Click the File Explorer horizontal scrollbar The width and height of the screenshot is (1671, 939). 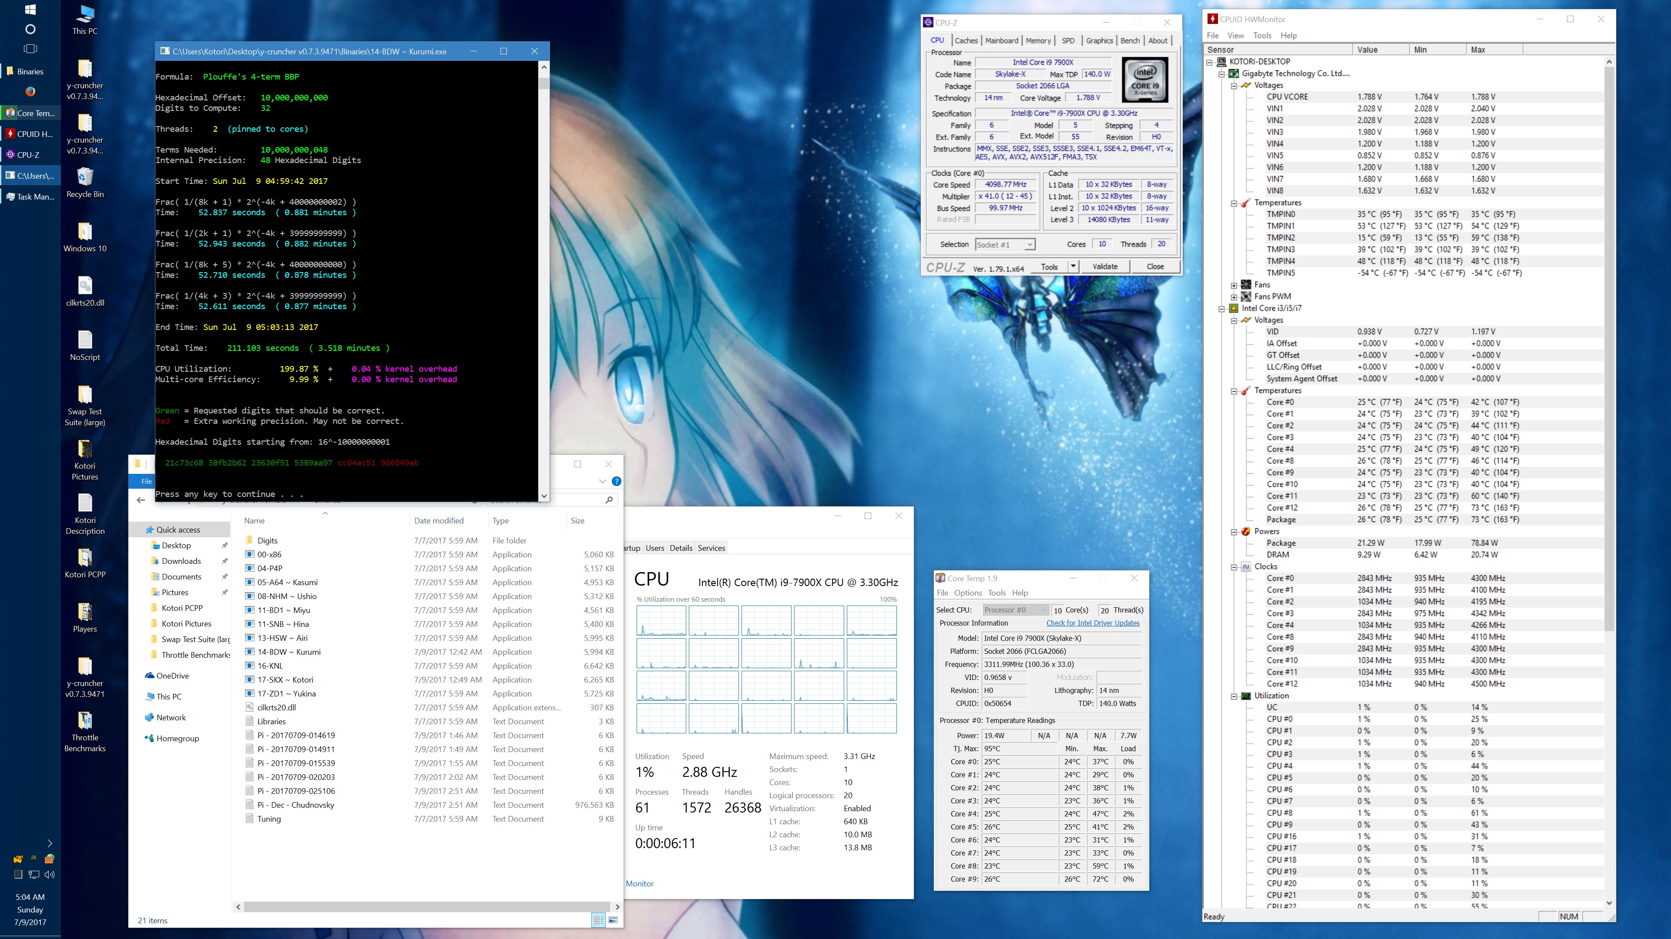(427, 906)
